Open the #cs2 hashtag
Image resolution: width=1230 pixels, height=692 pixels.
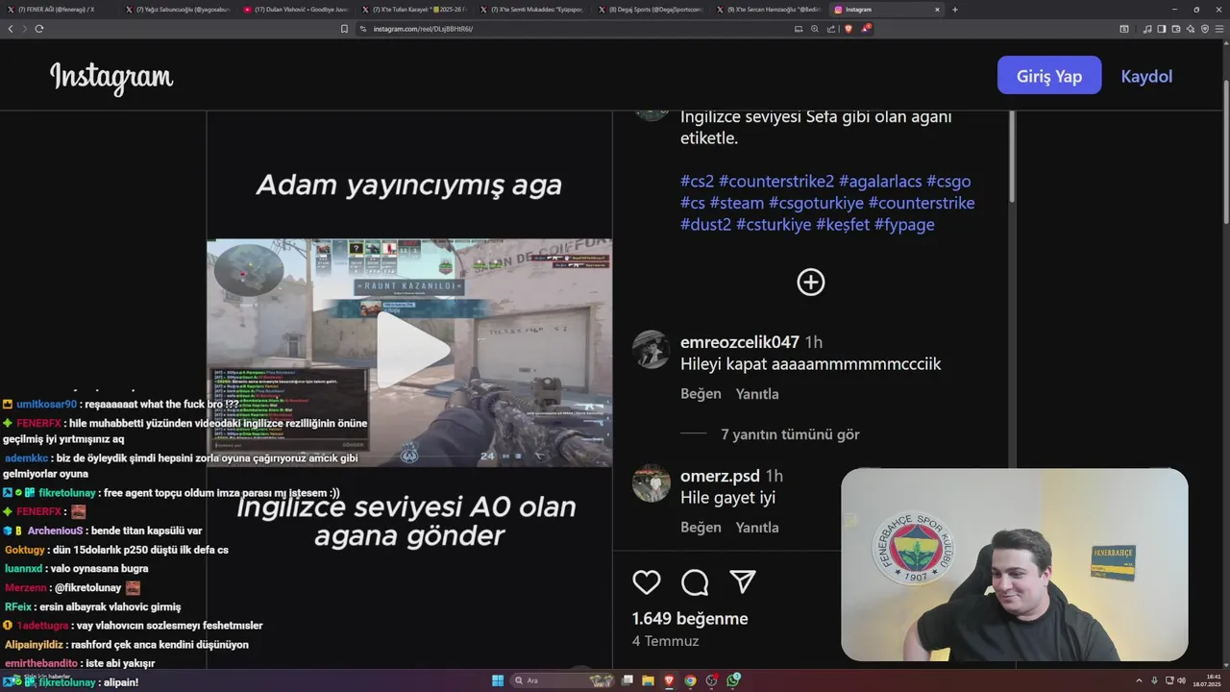coord(698,181)
